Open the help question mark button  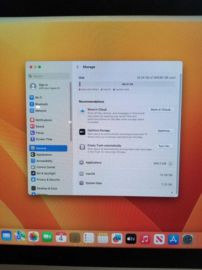tap(172, 193)
